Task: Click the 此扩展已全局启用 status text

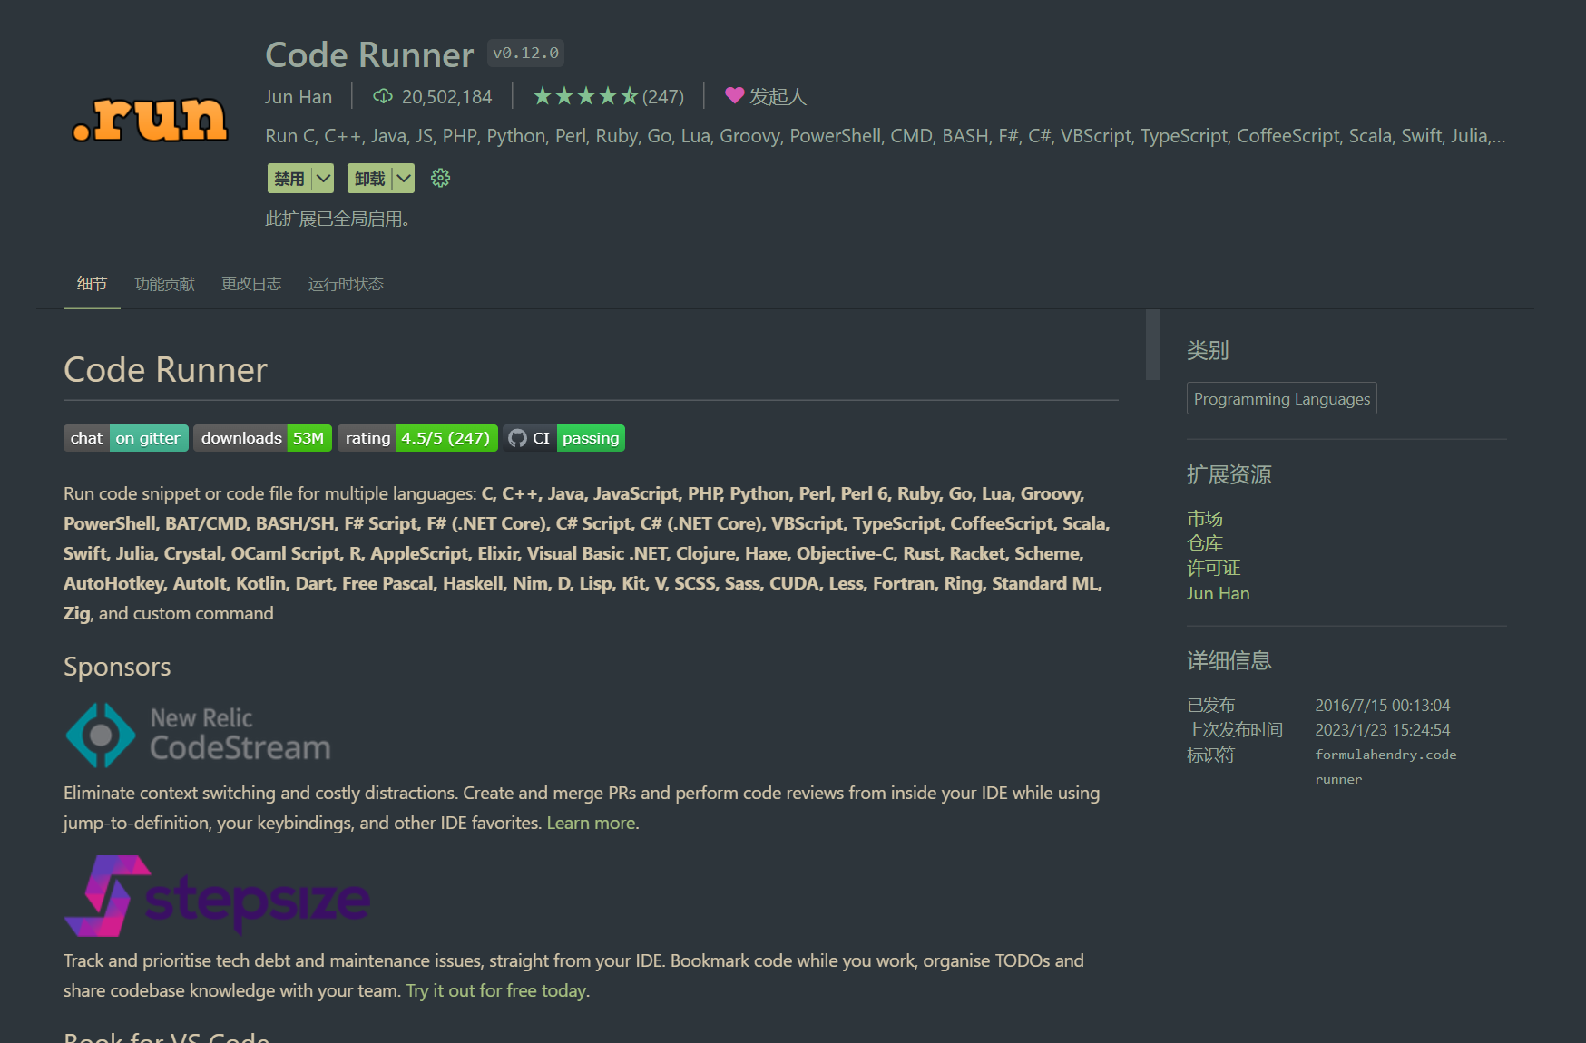Action: (x=338, y=219)
